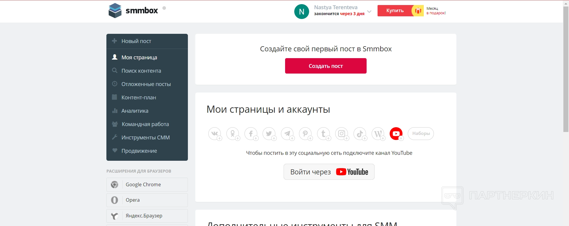Click the scrollbar up arrow
Viewport: 569px width, 226px height.
[566, 3]
